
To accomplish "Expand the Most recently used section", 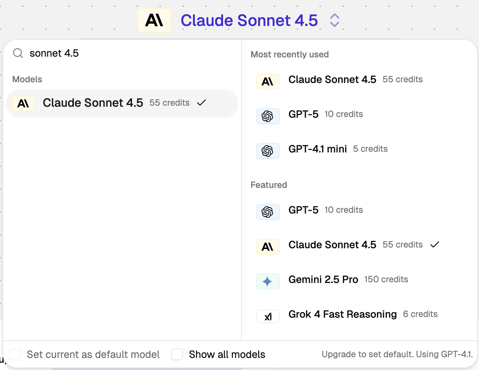I will coord(290,54).
